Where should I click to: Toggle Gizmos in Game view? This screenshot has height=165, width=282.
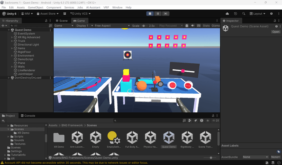tap(215, 26)
